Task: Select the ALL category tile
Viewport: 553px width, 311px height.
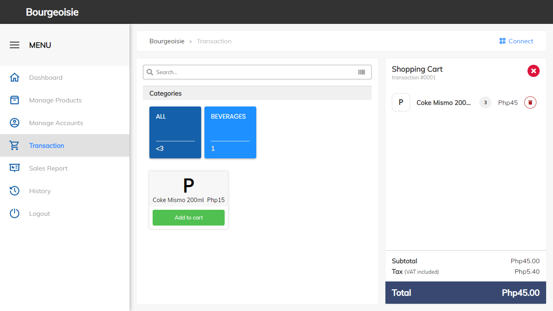Action: tap(175, 132)
